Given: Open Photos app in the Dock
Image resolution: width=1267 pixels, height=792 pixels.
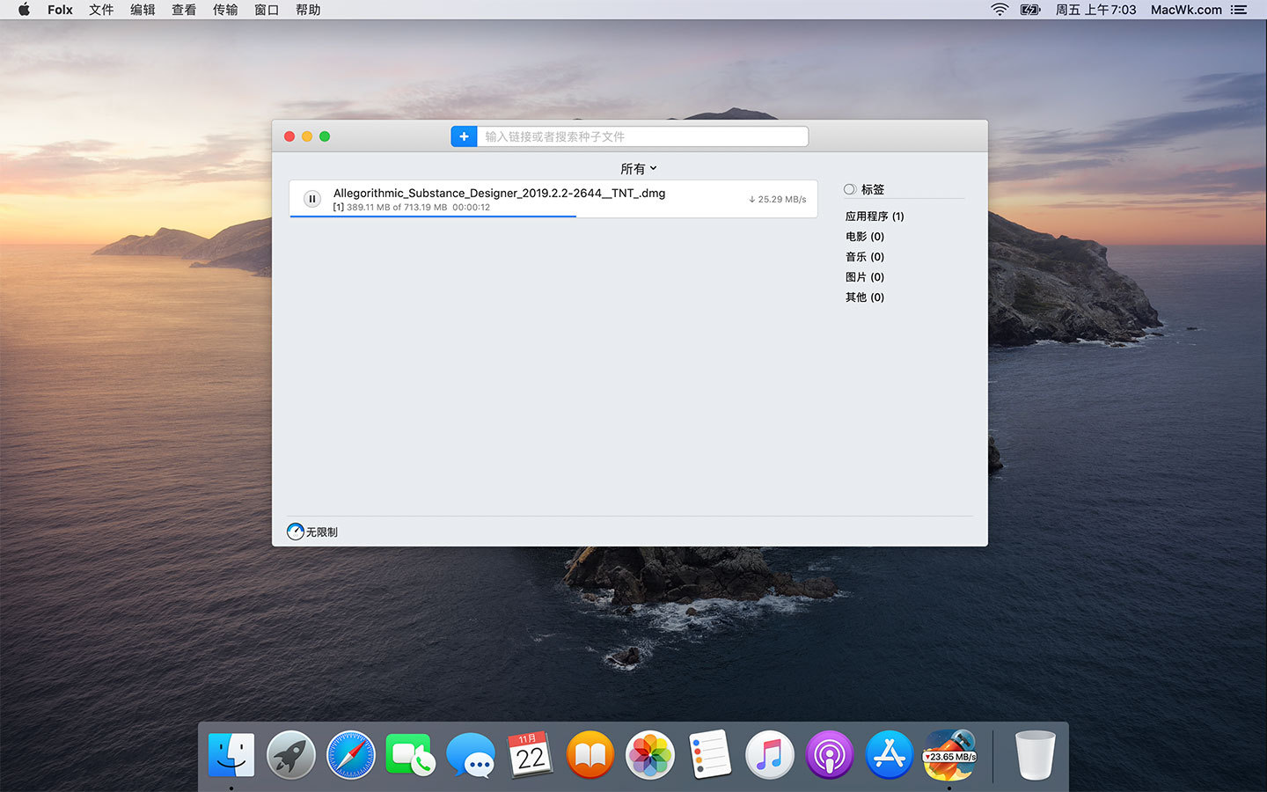Looking at the screenshot, I should click(x=650, y=755).
